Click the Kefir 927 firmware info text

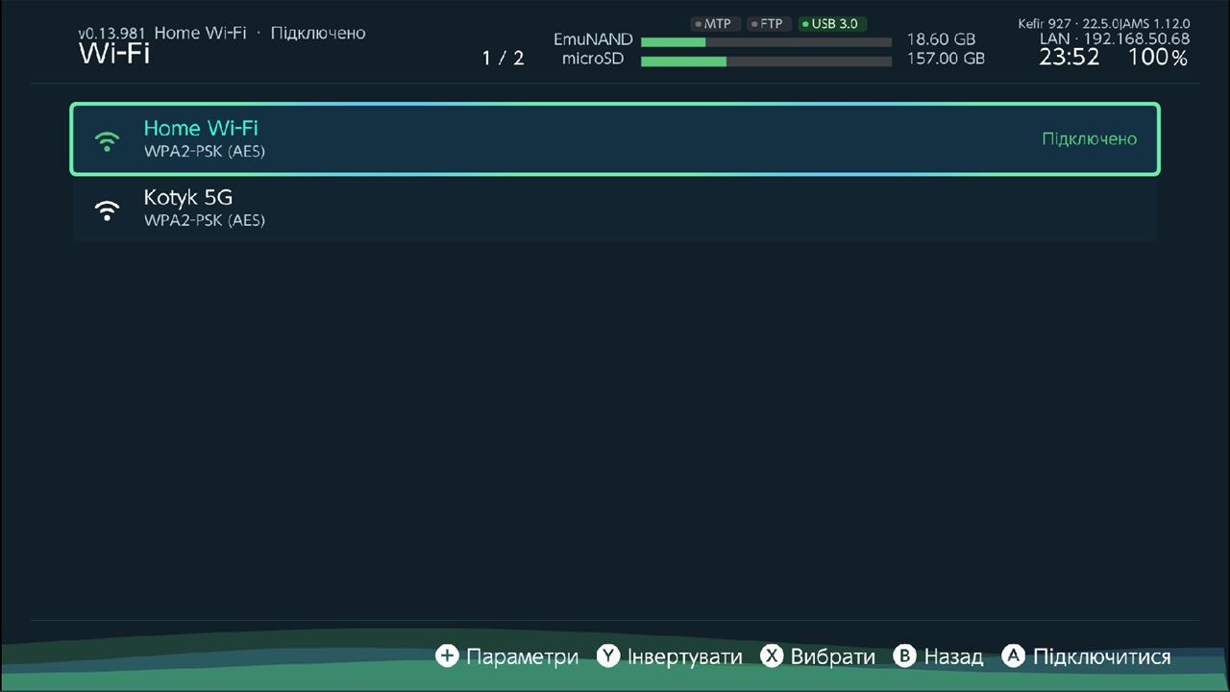coord(1104,23)
